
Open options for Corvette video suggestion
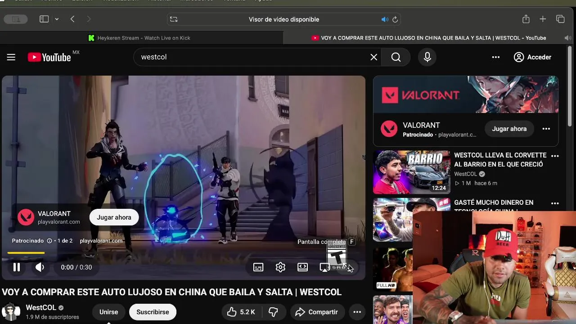(x=555, y=156)
